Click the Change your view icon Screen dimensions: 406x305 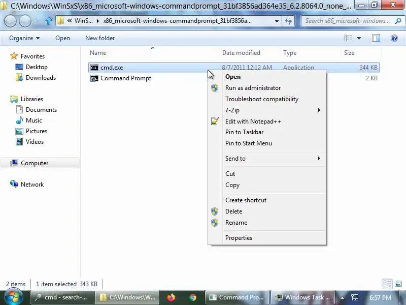pyautogui.click(x=348, y=38)
